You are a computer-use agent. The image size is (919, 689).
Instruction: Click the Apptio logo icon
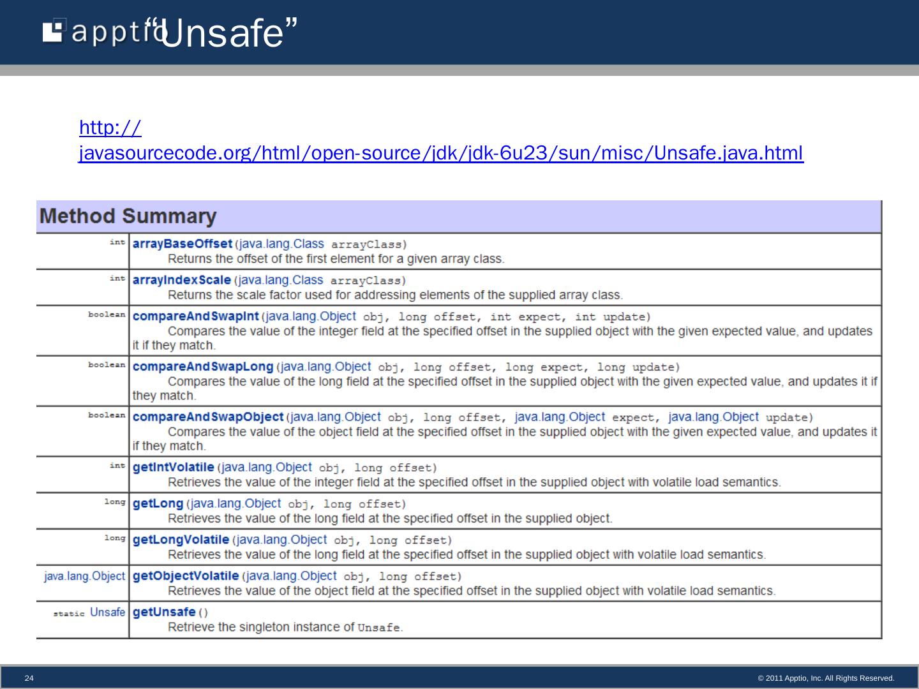point(54,31)
